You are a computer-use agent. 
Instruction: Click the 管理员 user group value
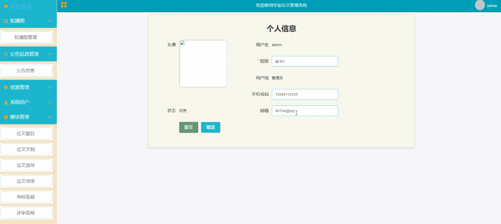pyautogui.click(x=277, y=78)
